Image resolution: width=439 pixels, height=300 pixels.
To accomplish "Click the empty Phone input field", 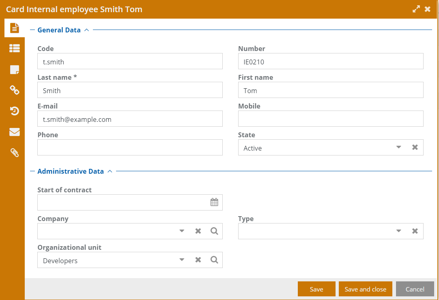I will 130,147.
